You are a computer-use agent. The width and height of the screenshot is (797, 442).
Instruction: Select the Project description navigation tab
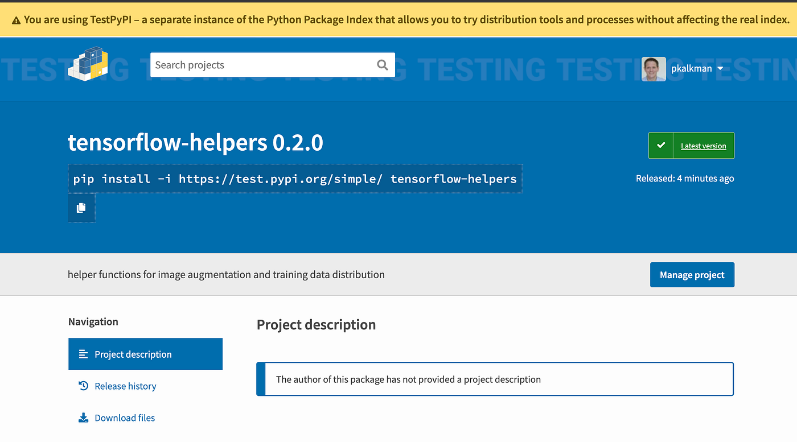pos(145,354)
